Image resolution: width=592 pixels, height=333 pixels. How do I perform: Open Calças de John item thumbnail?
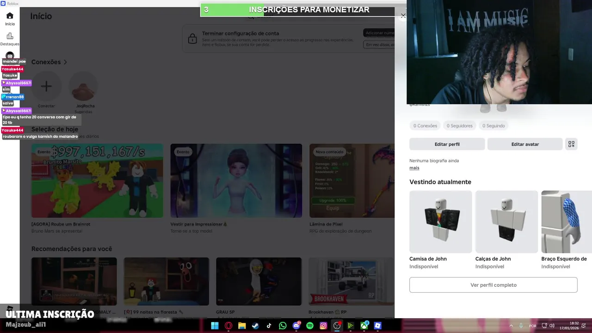pos(506,222)
